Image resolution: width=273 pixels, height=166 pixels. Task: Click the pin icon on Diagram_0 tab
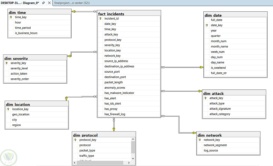(x=43, y=3)
